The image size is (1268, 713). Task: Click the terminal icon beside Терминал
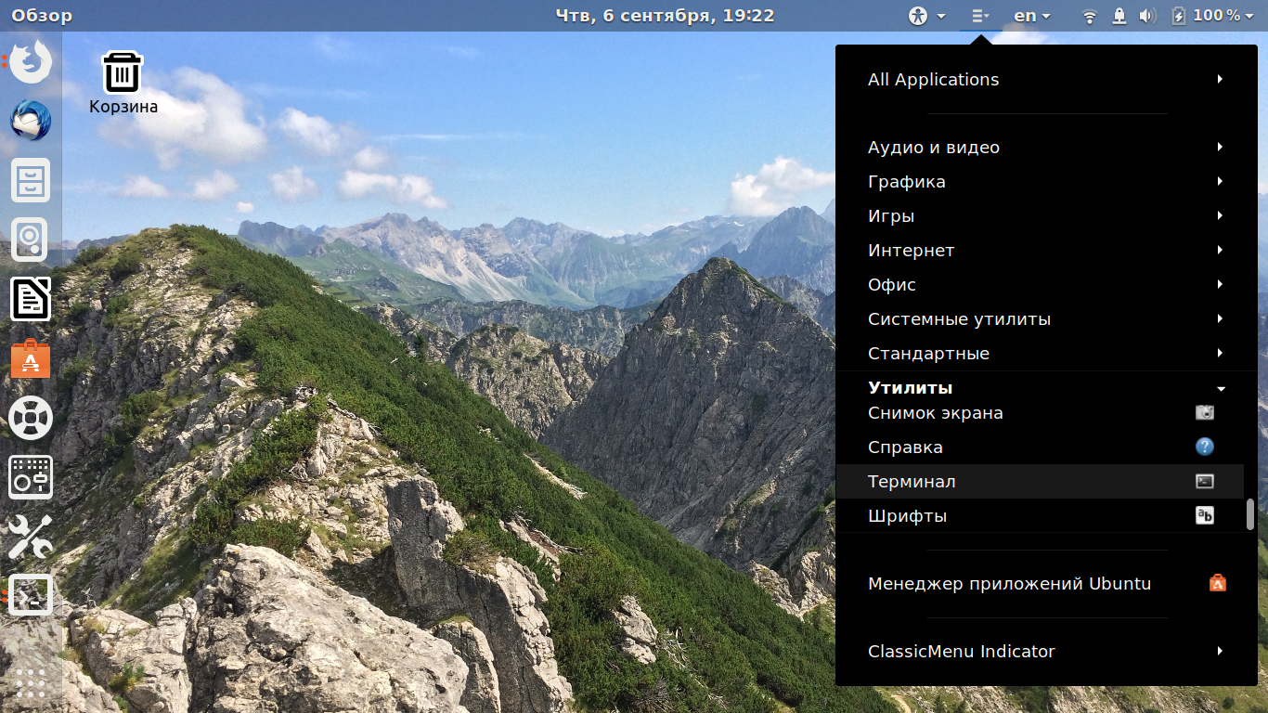click(x=1204, y=482)
